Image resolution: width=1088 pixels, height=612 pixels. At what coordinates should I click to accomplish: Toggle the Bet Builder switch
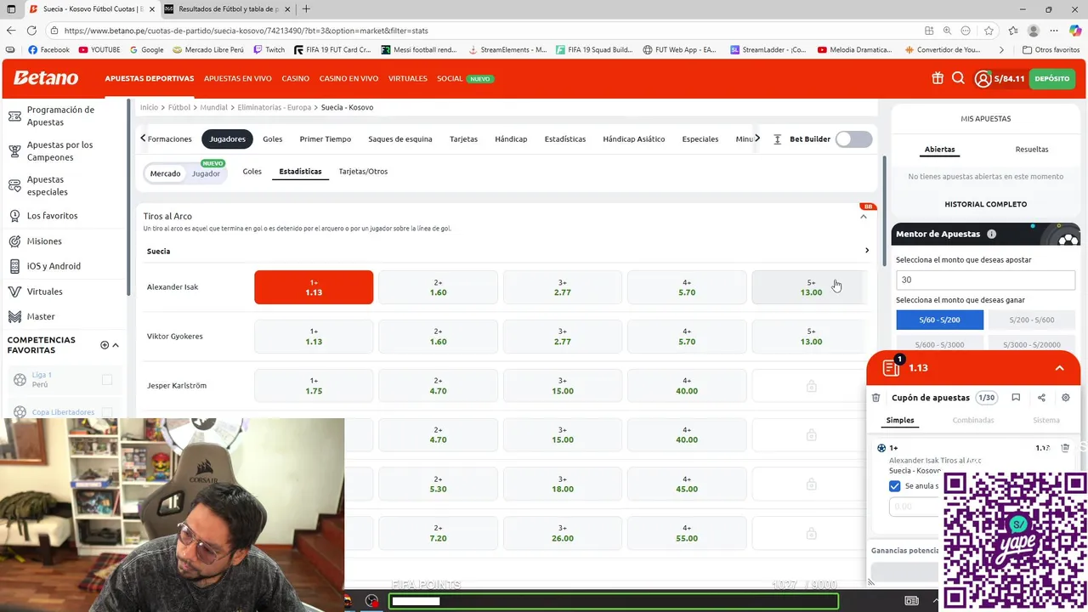tap(853, 139)
